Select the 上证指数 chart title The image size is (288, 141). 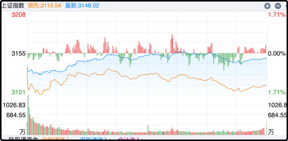tap(13, 6)
